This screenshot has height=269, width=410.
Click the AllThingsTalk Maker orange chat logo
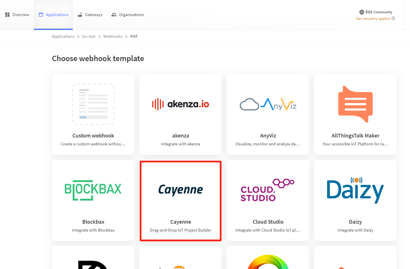point(356,104)
